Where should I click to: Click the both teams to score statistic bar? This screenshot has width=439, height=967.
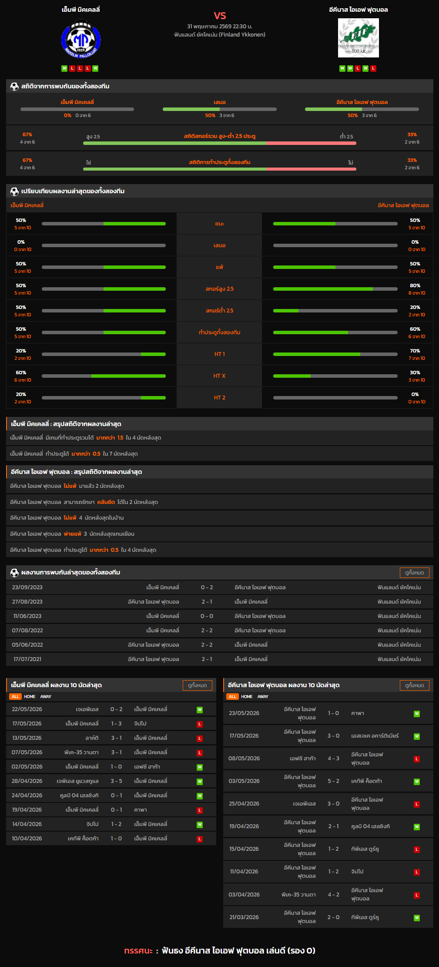coord(220,169)
